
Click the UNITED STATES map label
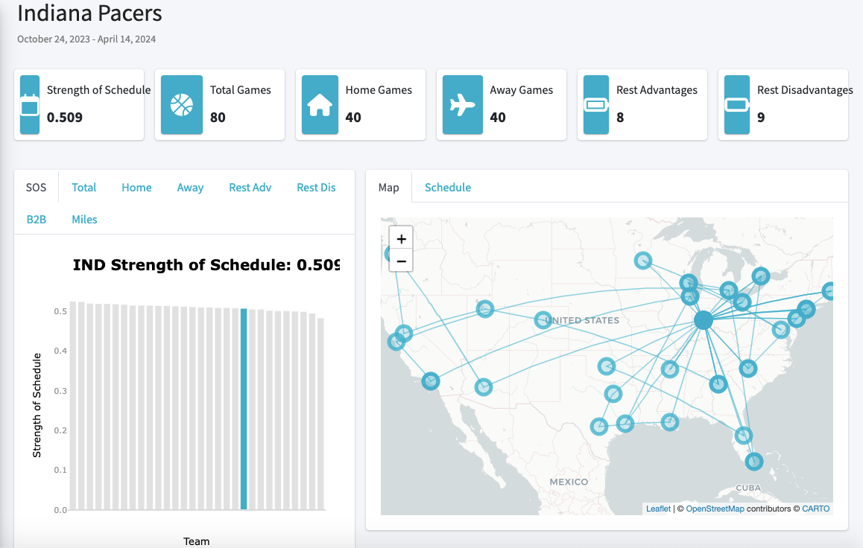pos(582,320)
